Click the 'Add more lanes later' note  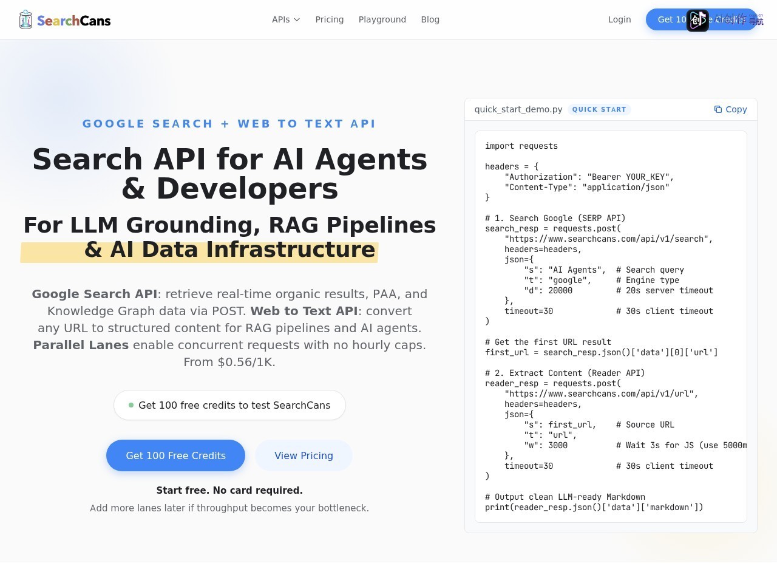tap(229, 508)
